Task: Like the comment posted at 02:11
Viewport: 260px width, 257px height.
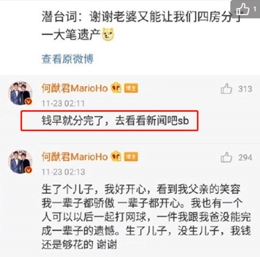Action: 227,89
